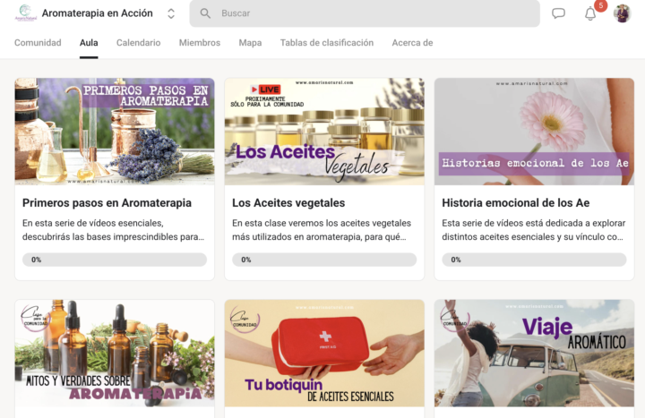The image size is (645, 418).
Task: Open the user profile avatar
Action: tap(622, 13)
